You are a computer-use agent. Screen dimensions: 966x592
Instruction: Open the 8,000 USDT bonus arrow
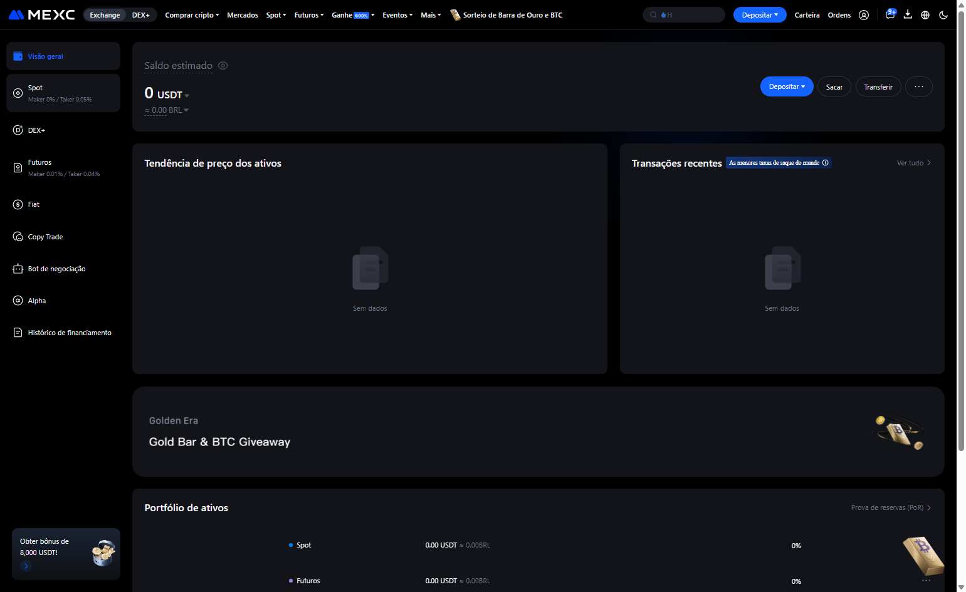click(26, 566)
